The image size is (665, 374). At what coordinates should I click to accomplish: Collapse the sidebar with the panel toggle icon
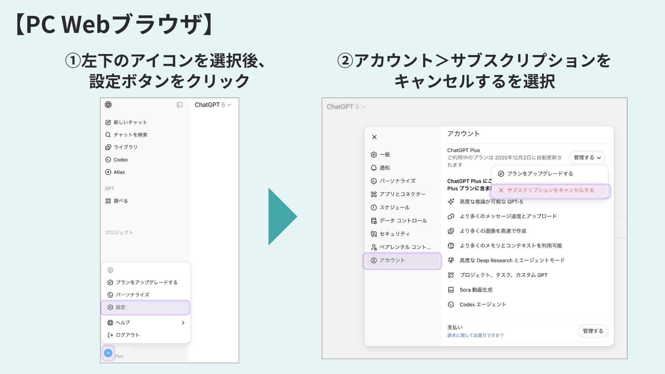pos(179,105)
